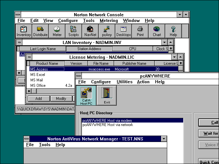Click the scroll left arrow in LAN Inventory
The height and width of the screenshot is (164, 219).
tap(19, 73)
